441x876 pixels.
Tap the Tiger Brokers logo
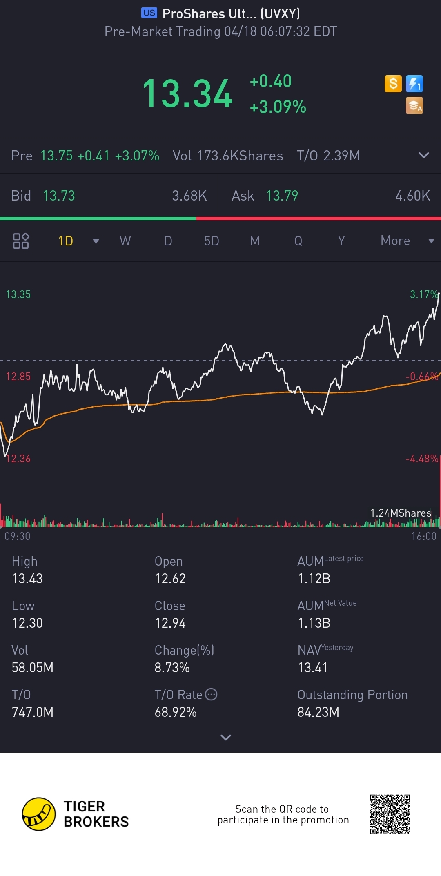point(76,814)
